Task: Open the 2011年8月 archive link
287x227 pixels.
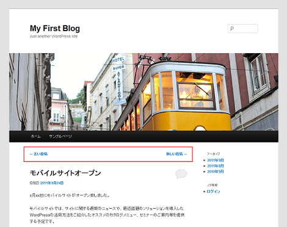Action: pyautogui.click(x=216, y=166)
